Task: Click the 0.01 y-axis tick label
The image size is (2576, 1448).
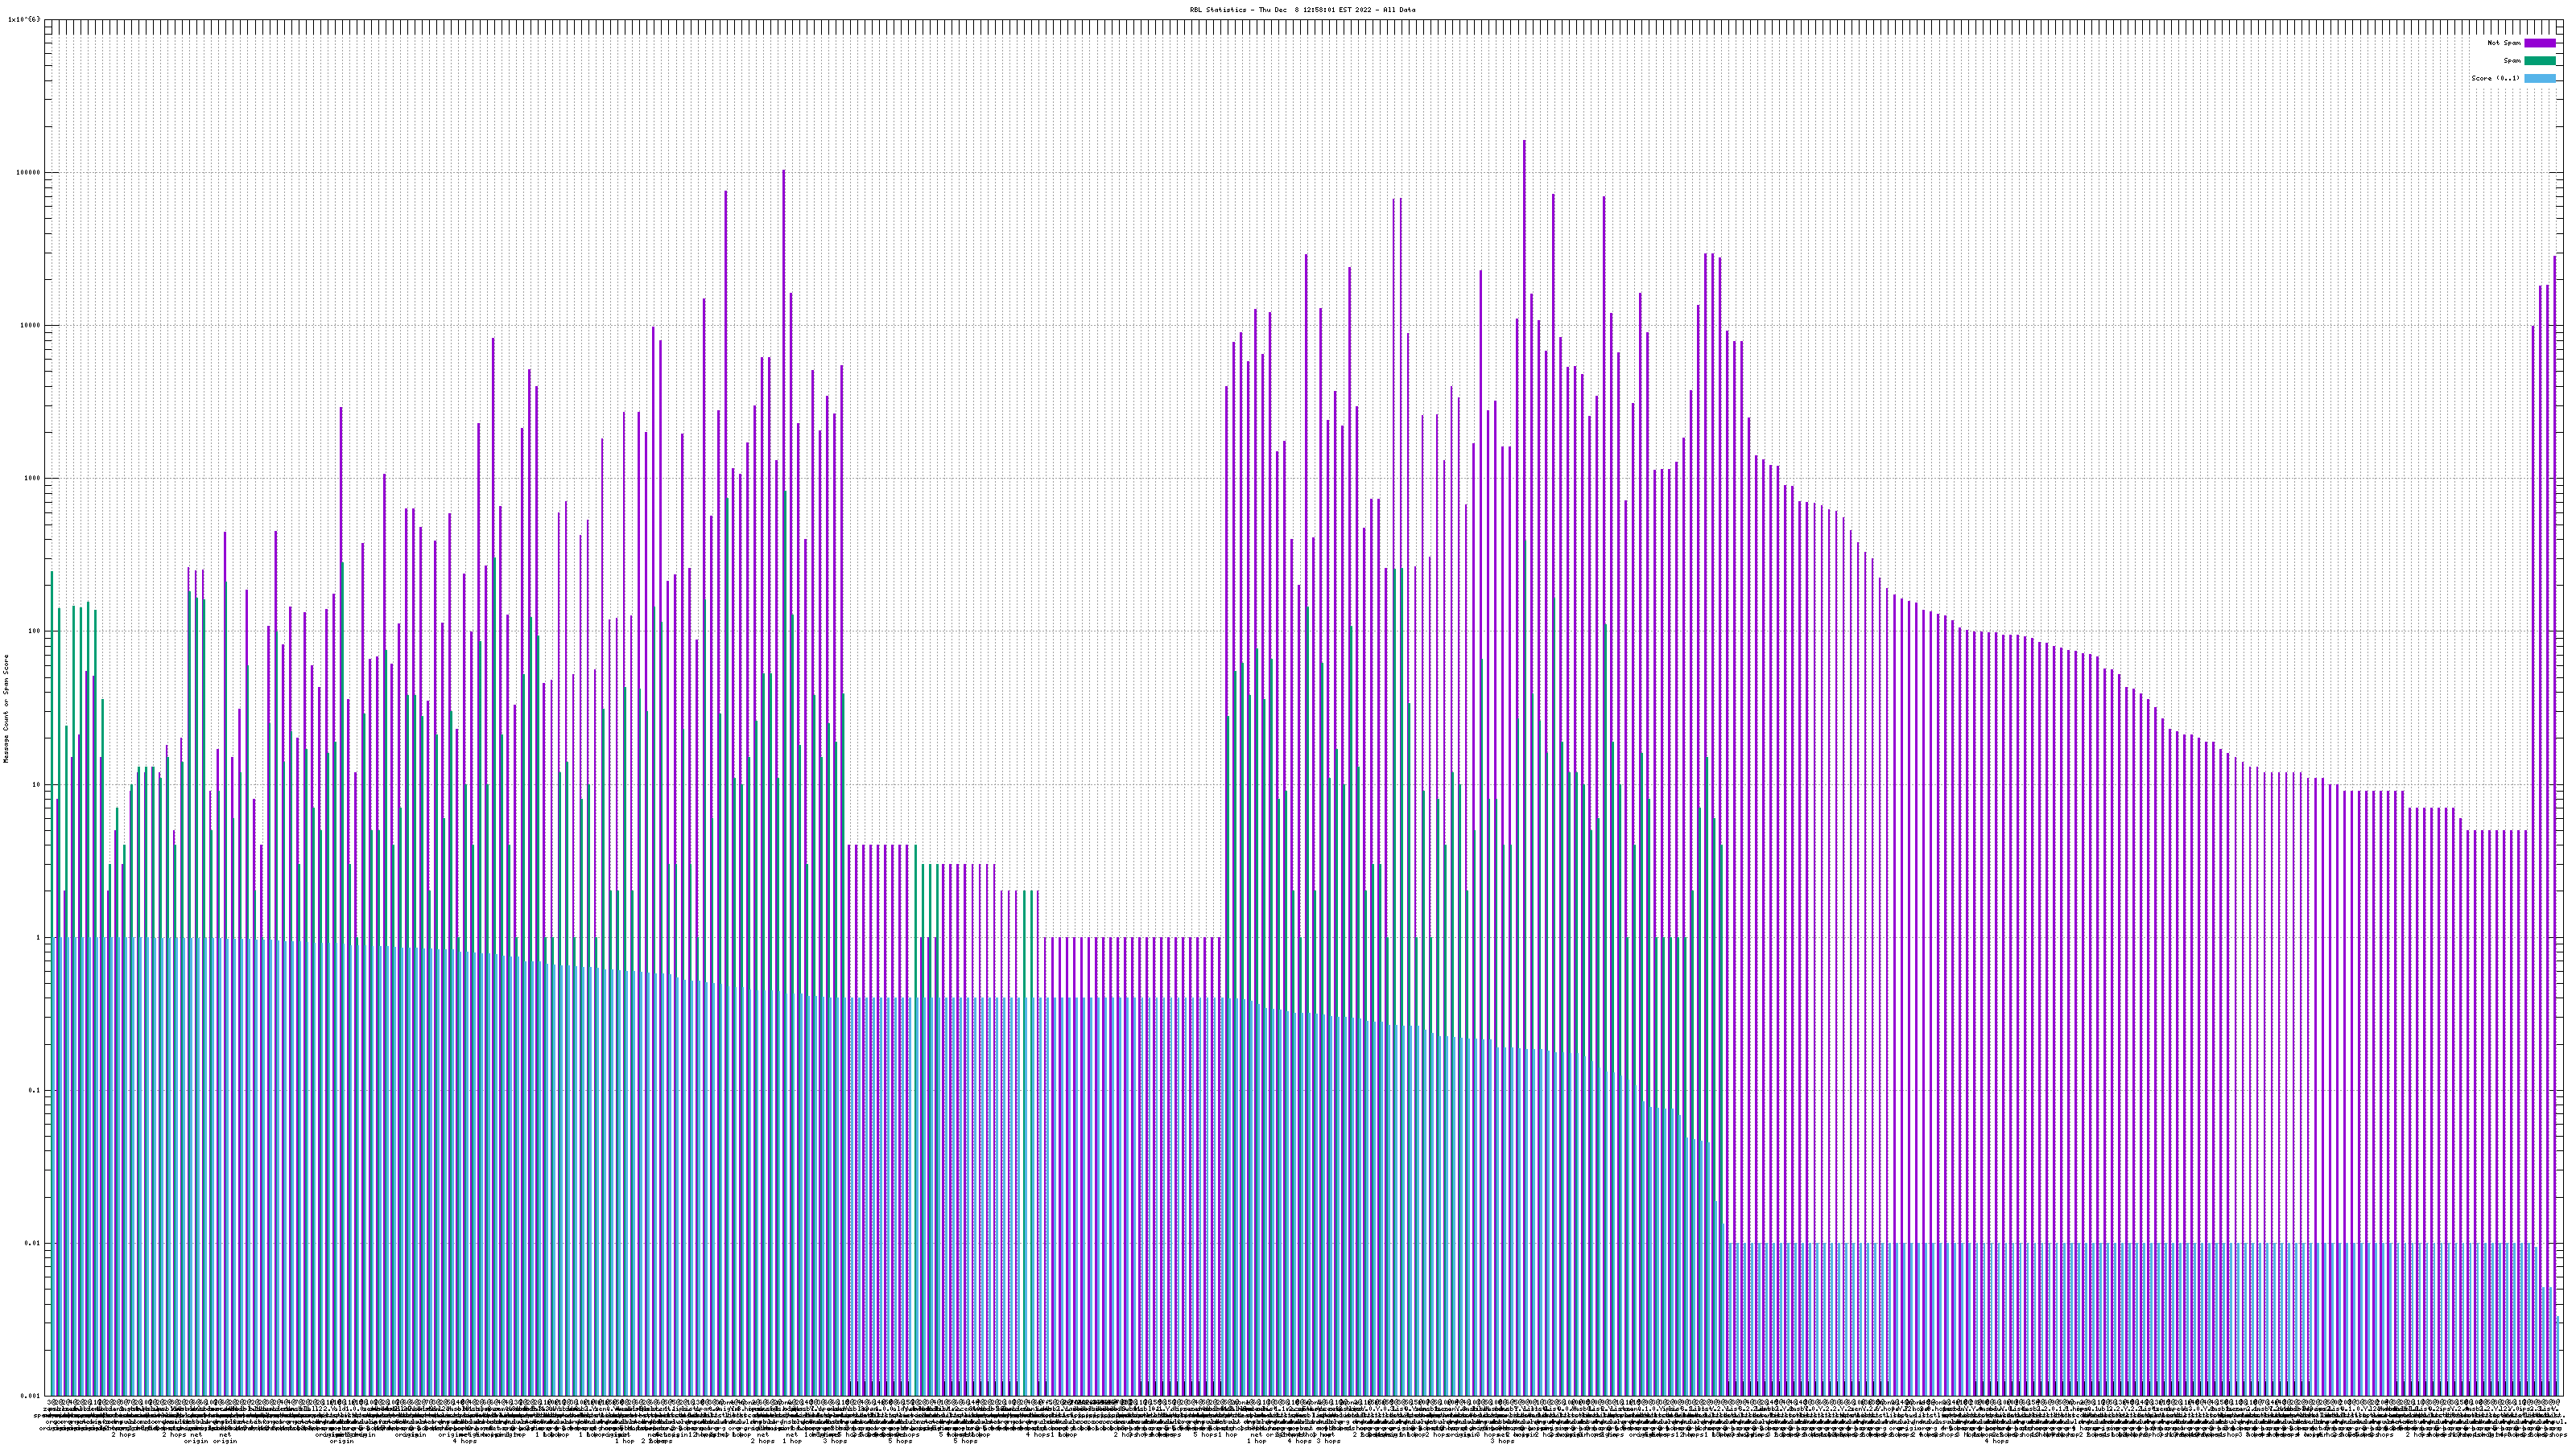Action: pos(33,1244)
